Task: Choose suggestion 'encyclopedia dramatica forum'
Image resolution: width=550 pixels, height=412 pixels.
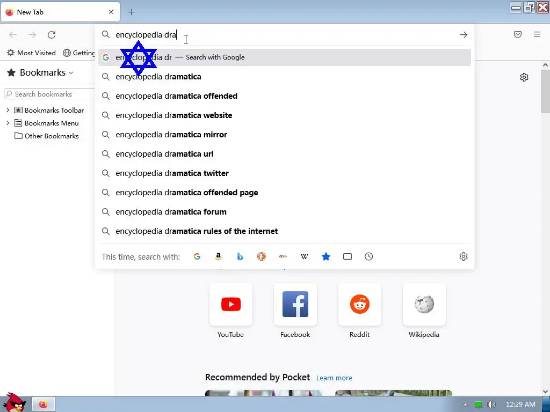Action: [x=285, y=211]
